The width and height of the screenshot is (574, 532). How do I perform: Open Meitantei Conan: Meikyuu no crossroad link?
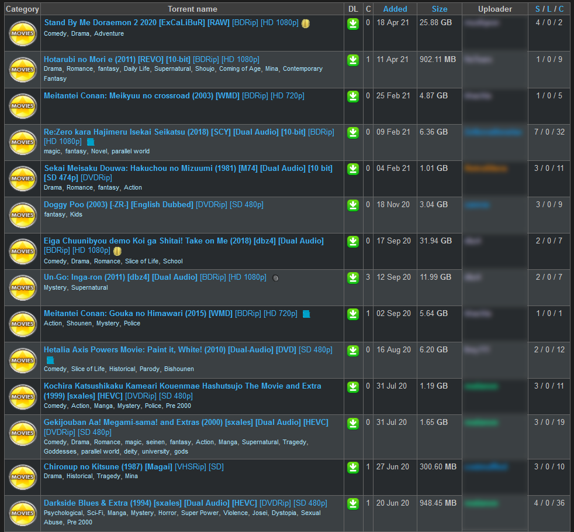(174, 96)
